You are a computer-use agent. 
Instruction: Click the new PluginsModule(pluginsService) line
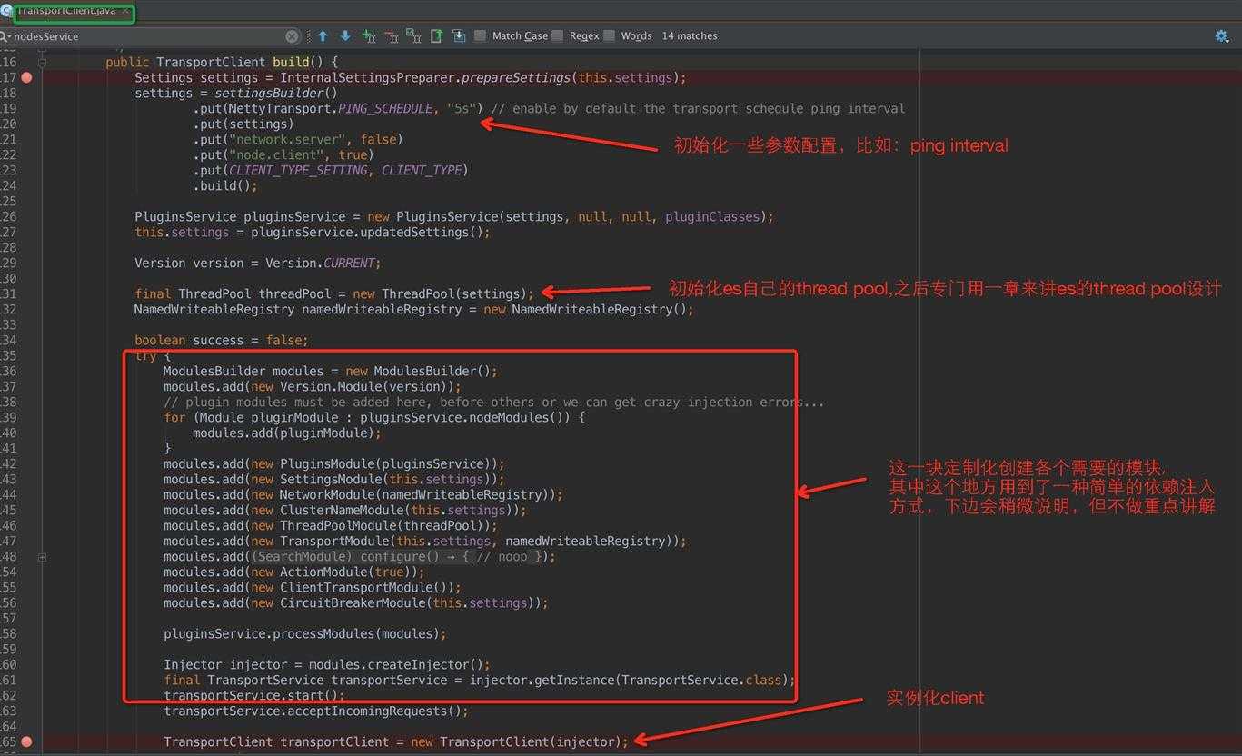pyautogui.click(x=334, y=464)
